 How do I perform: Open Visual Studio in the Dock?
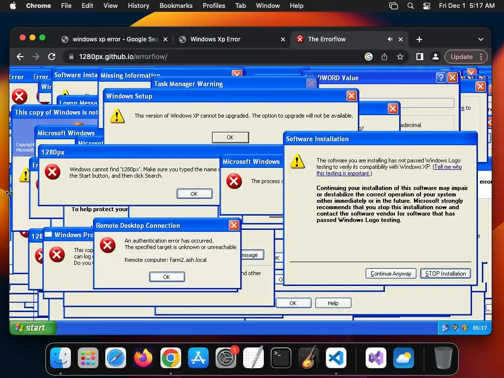click(x=376, y=358)
